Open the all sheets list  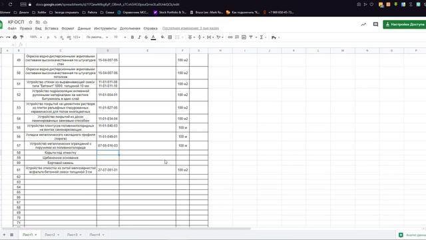coord(12,235)
